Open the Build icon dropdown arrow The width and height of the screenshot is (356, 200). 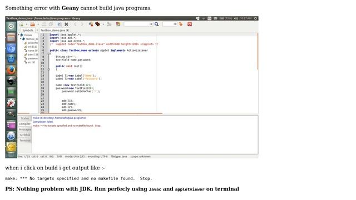tap(103, 24)
